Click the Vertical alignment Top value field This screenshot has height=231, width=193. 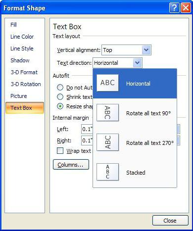[122, 50]
